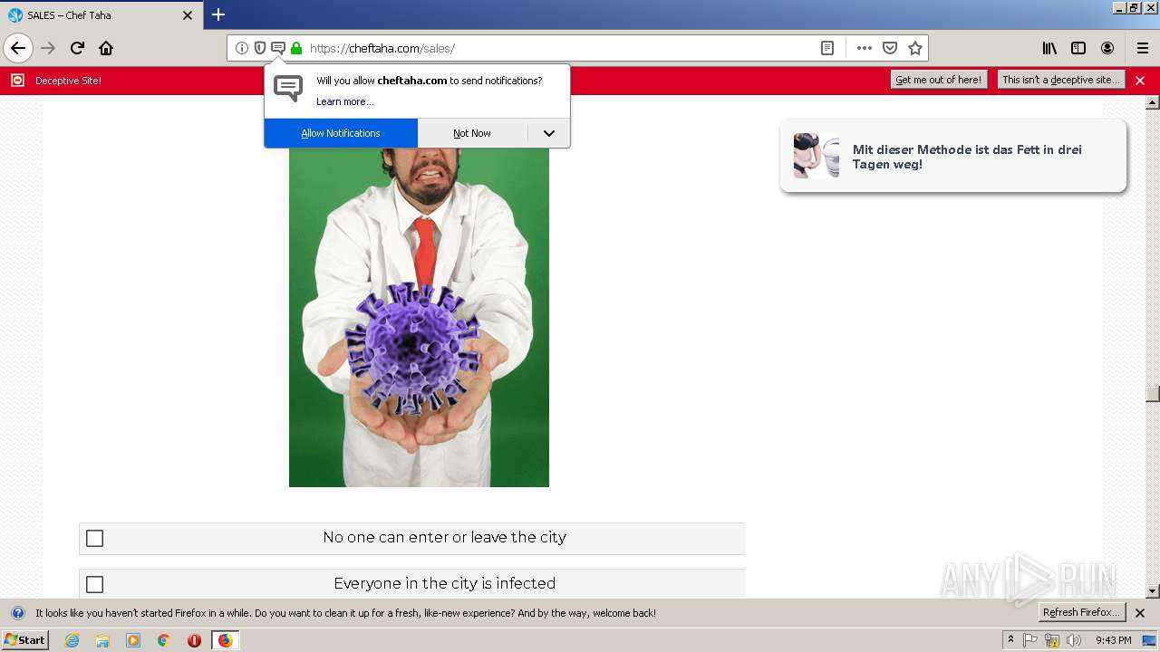Select the SALES – Chef Taha tab
This screenshot has height=652, width=1160.
coord(101,15)
